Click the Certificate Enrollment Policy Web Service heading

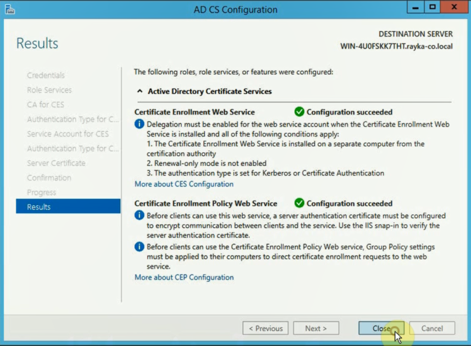tap(206, 203)
